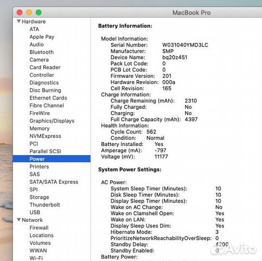Select Ethernet Cards in the sidebar
Viewport: 262px width, 261px height.
tap(48, 98)
